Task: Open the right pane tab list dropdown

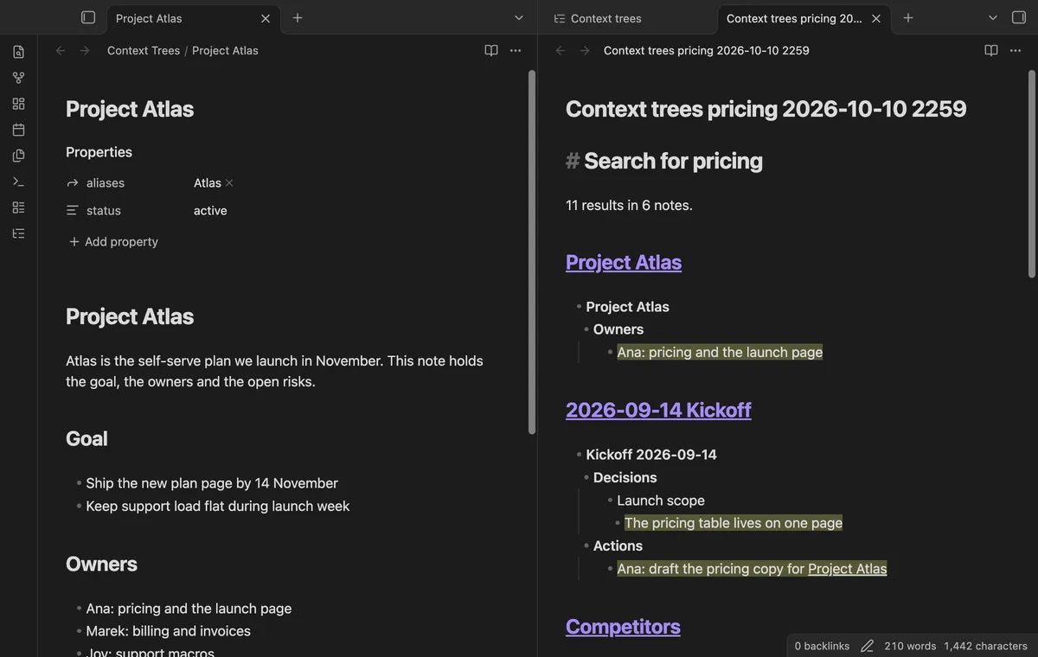Action: coord(993,17)
